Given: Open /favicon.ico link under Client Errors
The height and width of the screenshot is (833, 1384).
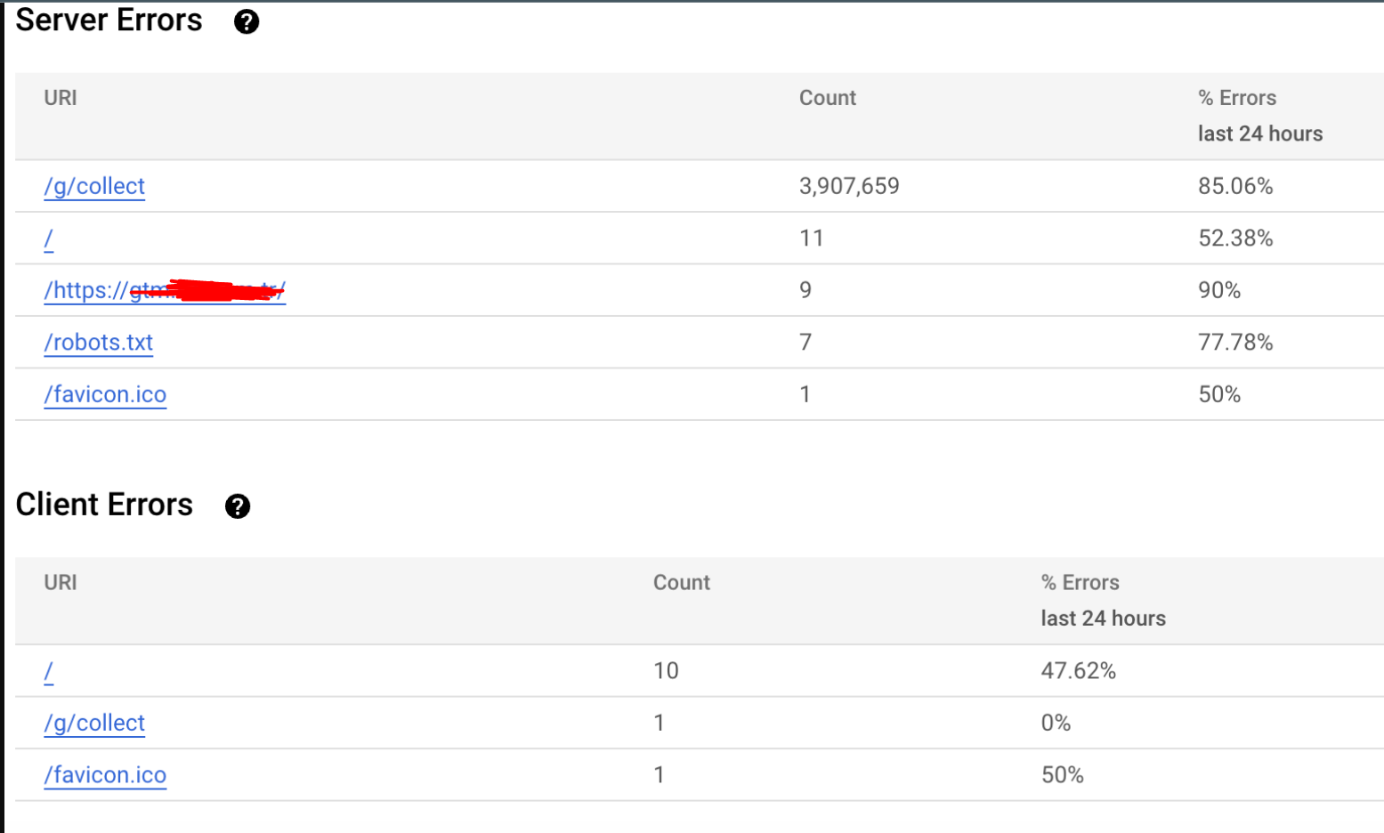Looking at the screenshot, I should pos(105,775).
